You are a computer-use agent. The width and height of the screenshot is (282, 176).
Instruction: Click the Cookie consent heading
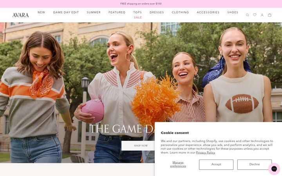coord(175,133)
